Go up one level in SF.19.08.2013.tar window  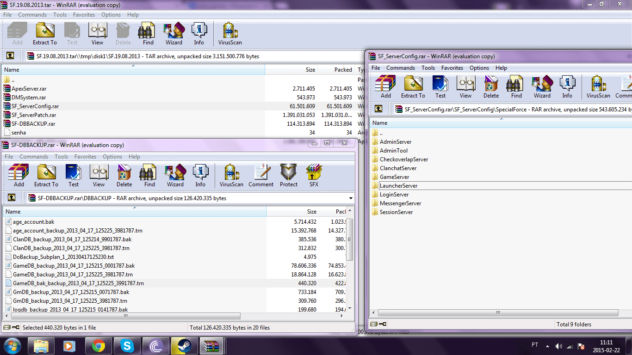(x=10, y=56)
